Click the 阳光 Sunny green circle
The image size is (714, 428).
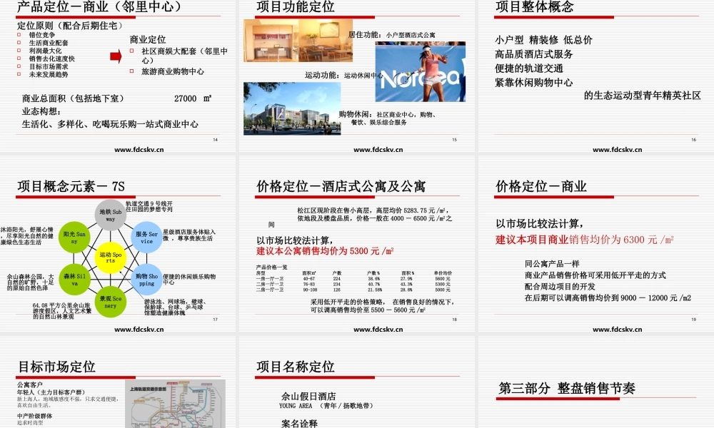click(74, 237)
